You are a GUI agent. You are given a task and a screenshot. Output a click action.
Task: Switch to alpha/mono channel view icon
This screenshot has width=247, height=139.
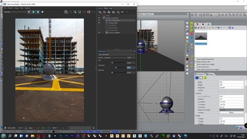point(42,12)
